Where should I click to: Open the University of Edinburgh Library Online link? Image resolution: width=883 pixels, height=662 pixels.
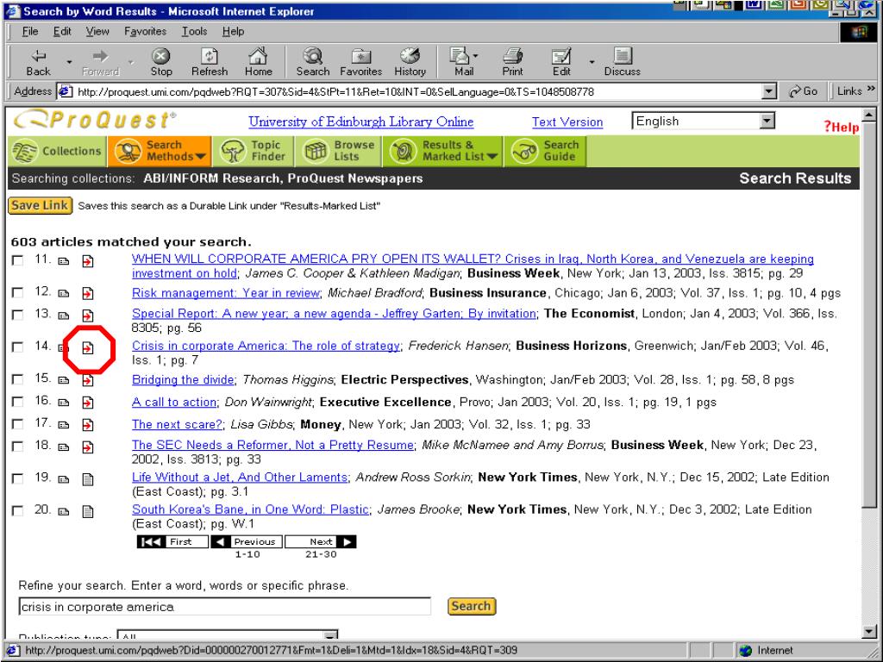point(361,122)
